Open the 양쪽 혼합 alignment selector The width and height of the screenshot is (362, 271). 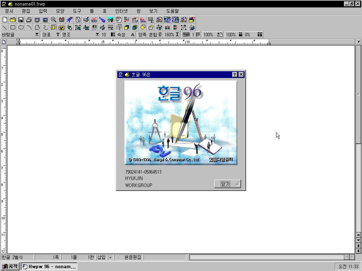[x=150, y=35]
